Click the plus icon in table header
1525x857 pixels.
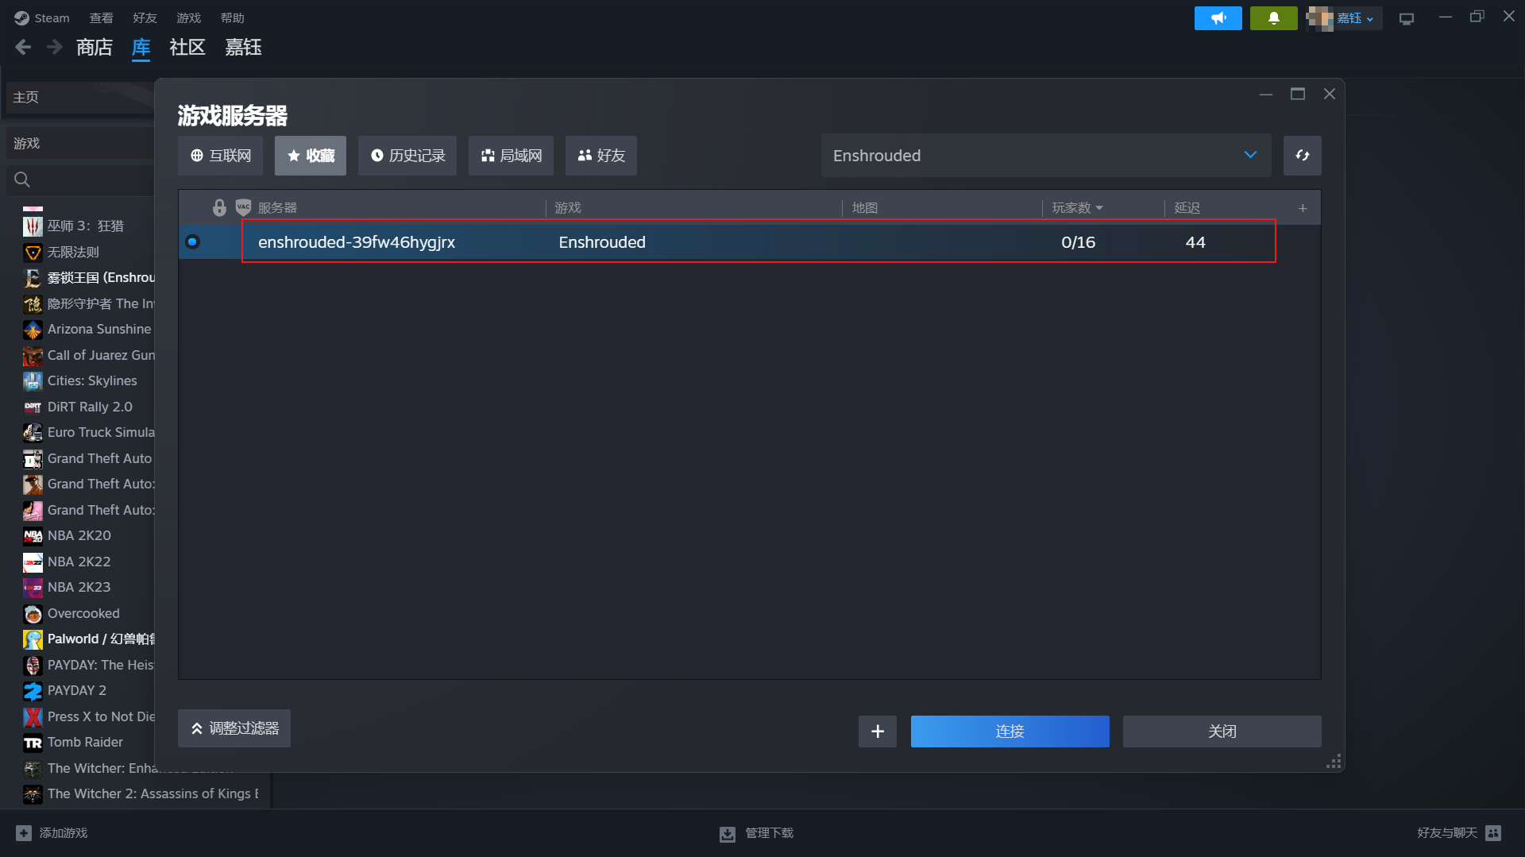1303,208
